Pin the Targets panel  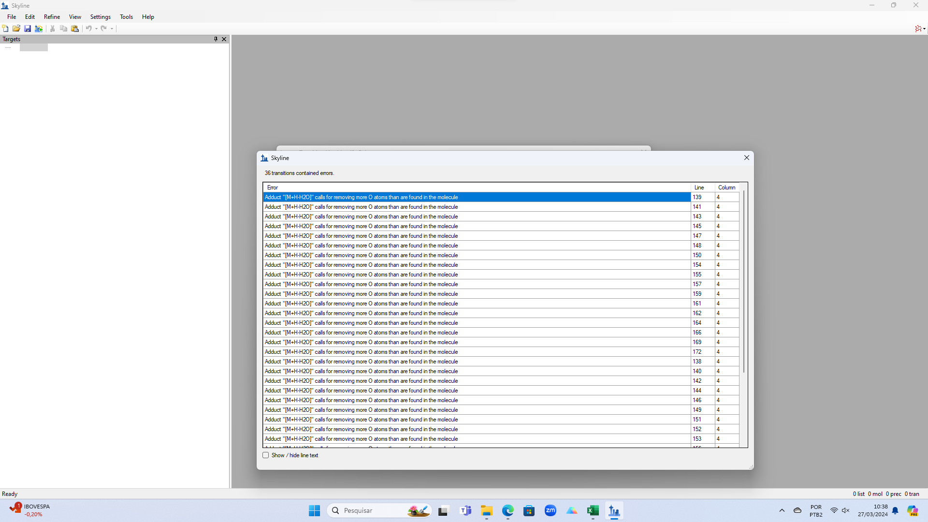pyautogui.click(x=216, y=39)
